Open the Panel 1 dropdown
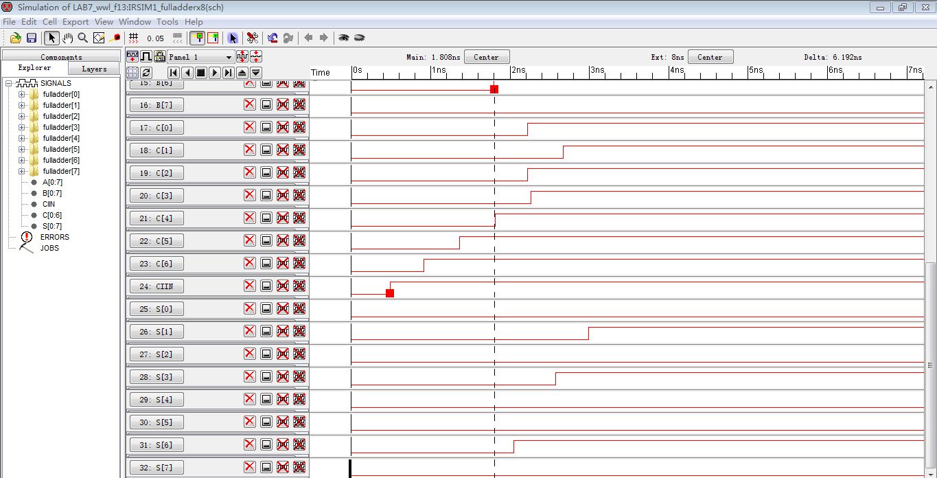This screenshot has width=937, height=478. [229, 57]
